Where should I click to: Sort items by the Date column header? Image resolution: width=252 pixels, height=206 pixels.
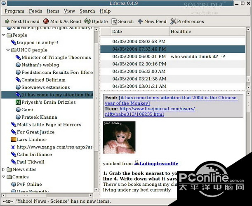tap(140, 31)
